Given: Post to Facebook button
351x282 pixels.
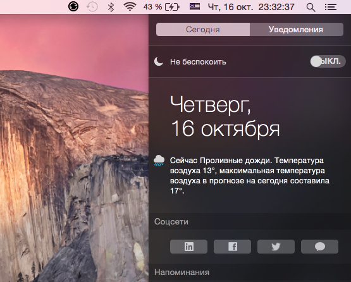Looking at the screenshot, I should 232,247.
